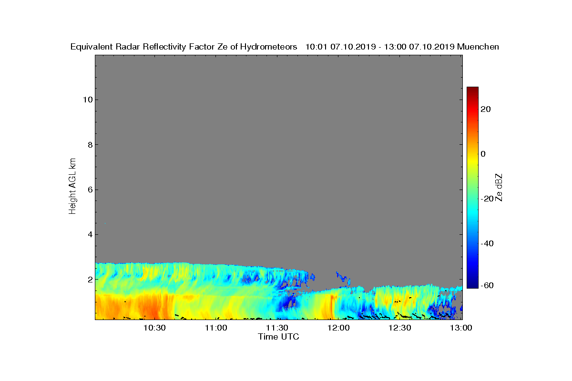Click the isolated blue echo near 12:00

coord(342,276)
